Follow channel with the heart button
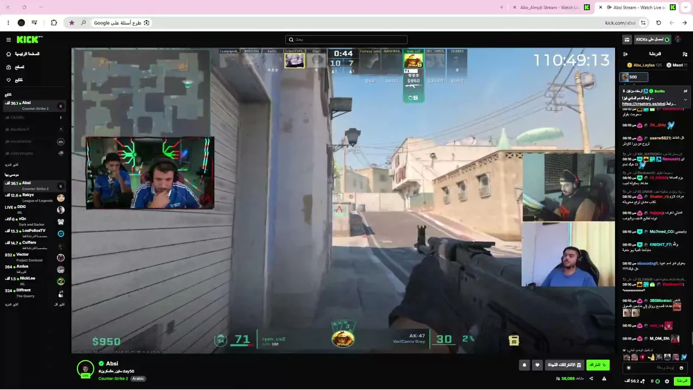This screenshot has height=390, width=693. pyautogui.click(x=538, y=365)
